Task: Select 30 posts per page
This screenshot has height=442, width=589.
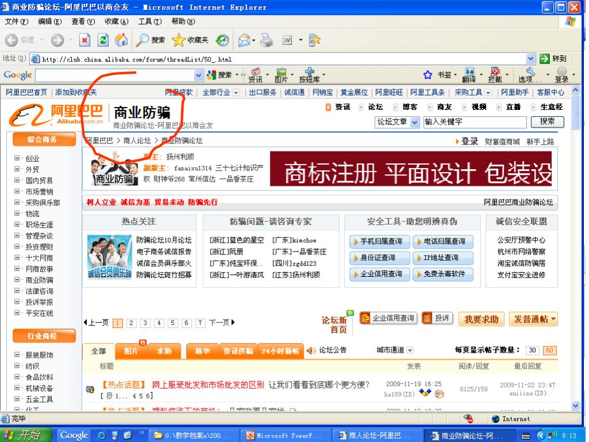Action: click(x=532, y=350)
